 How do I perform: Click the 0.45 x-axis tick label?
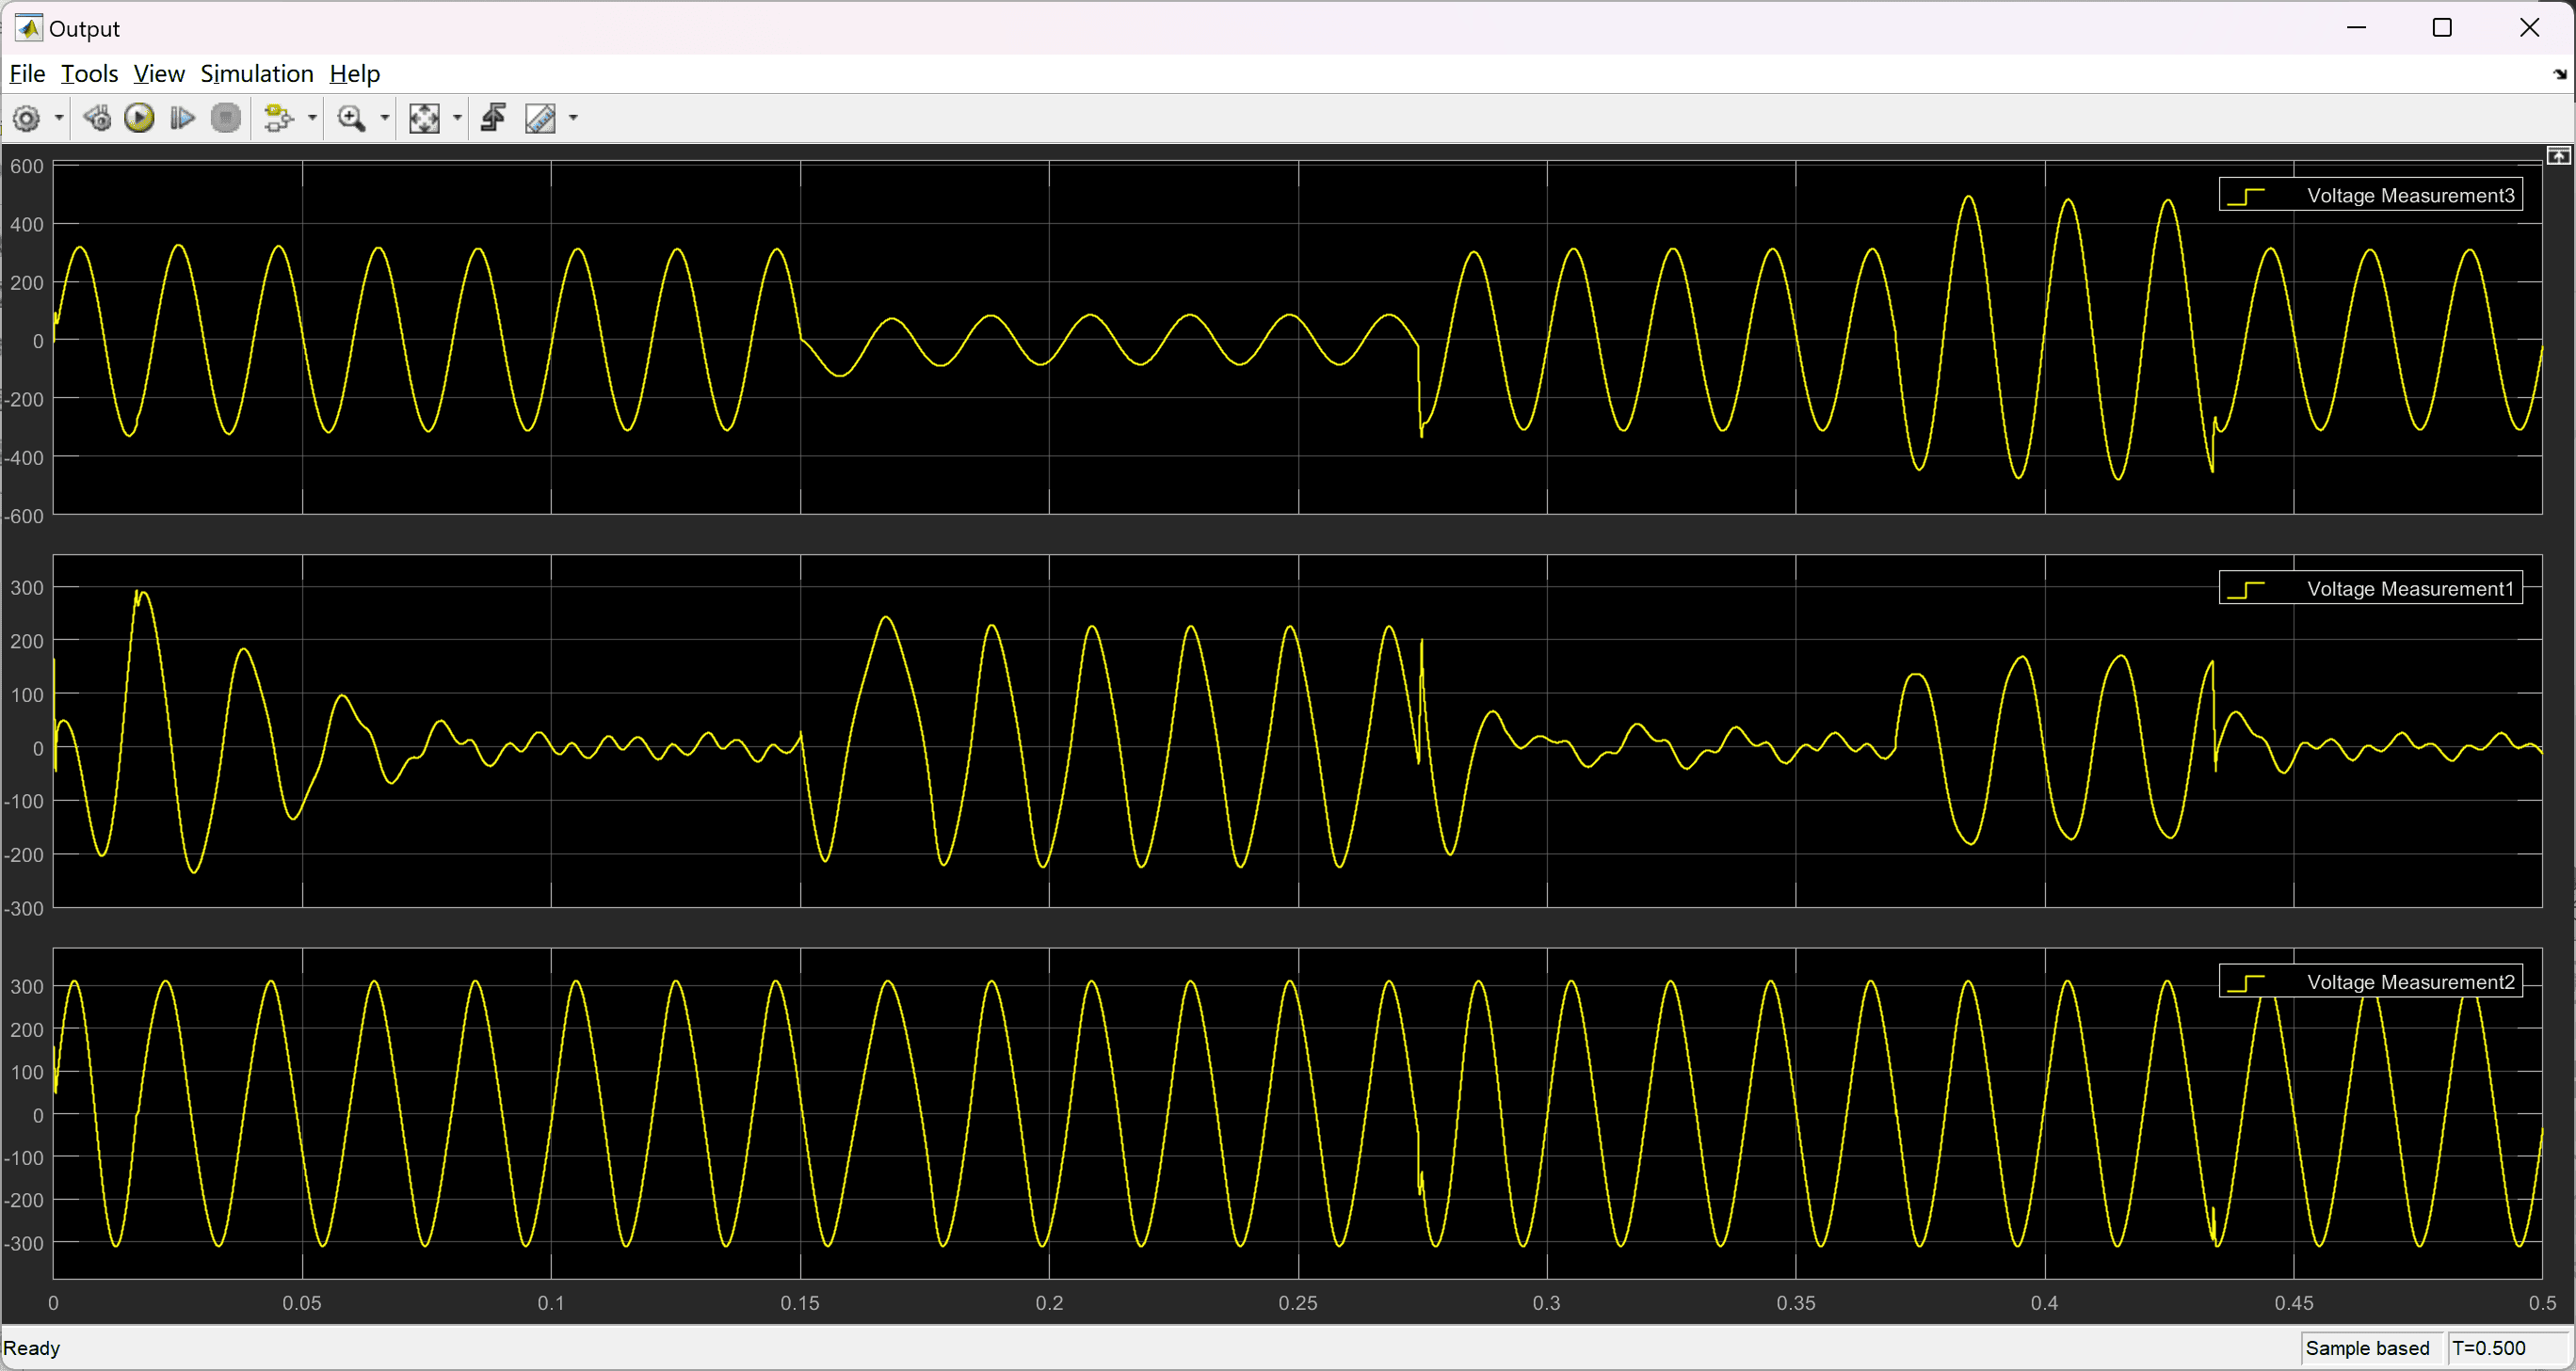(x=2294, y=1303)
